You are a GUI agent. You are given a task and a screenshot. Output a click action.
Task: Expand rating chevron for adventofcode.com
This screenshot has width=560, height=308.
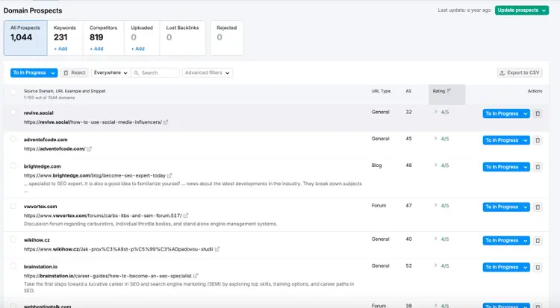pos(436,139)
